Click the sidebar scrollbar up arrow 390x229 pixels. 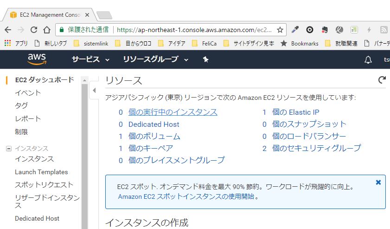84,80
